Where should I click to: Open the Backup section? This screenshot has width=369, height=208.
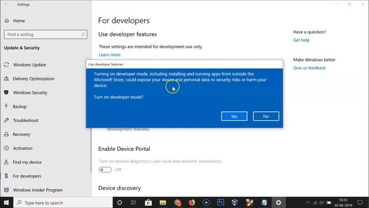coord(20,106)
